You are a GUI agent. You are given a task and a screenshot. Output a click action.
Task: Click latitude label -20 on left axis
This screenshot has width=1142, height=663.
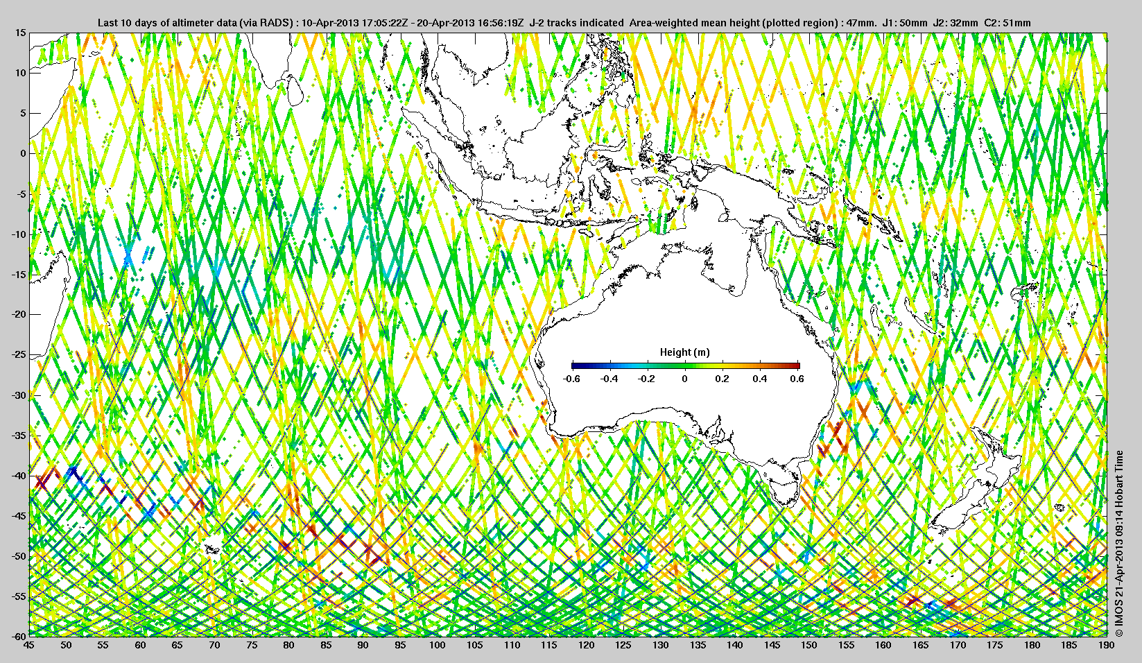point(19,314)
